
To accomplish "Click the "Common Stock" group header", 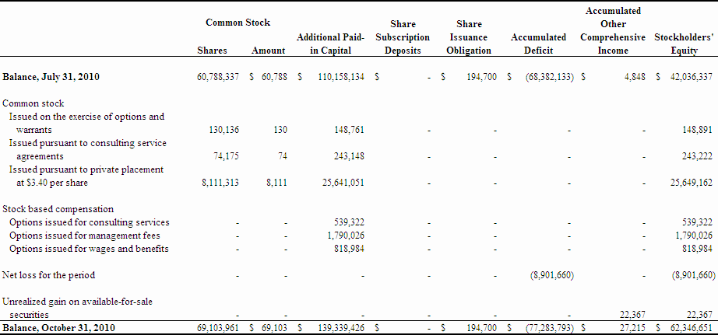I will click(238, 23).
